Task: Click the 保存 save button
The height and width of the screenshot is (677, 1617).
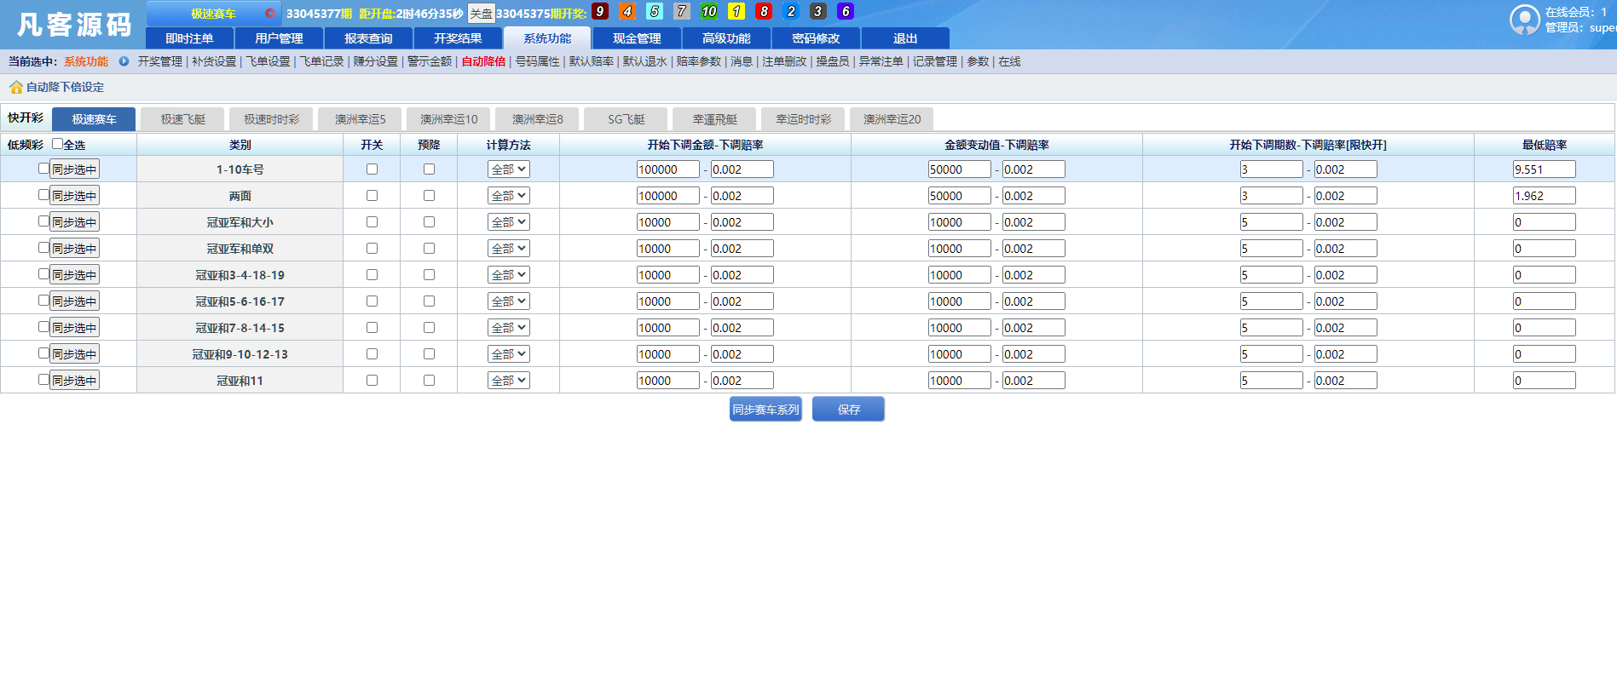Action: pos(848,410)
